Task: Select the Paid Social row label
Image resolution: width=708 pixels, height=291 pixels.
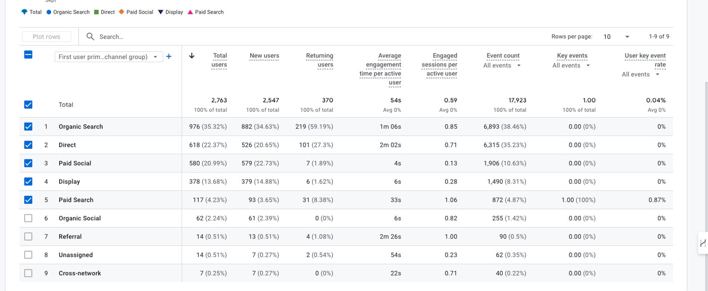Action: [75, 163]
